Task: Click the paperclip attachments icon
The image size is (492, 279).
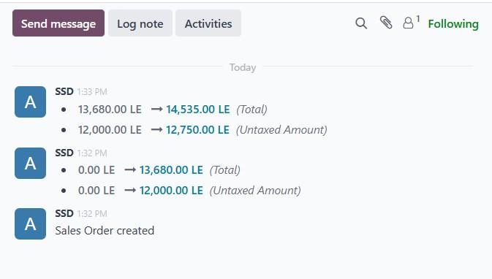Action: click(x=386, y=23)
